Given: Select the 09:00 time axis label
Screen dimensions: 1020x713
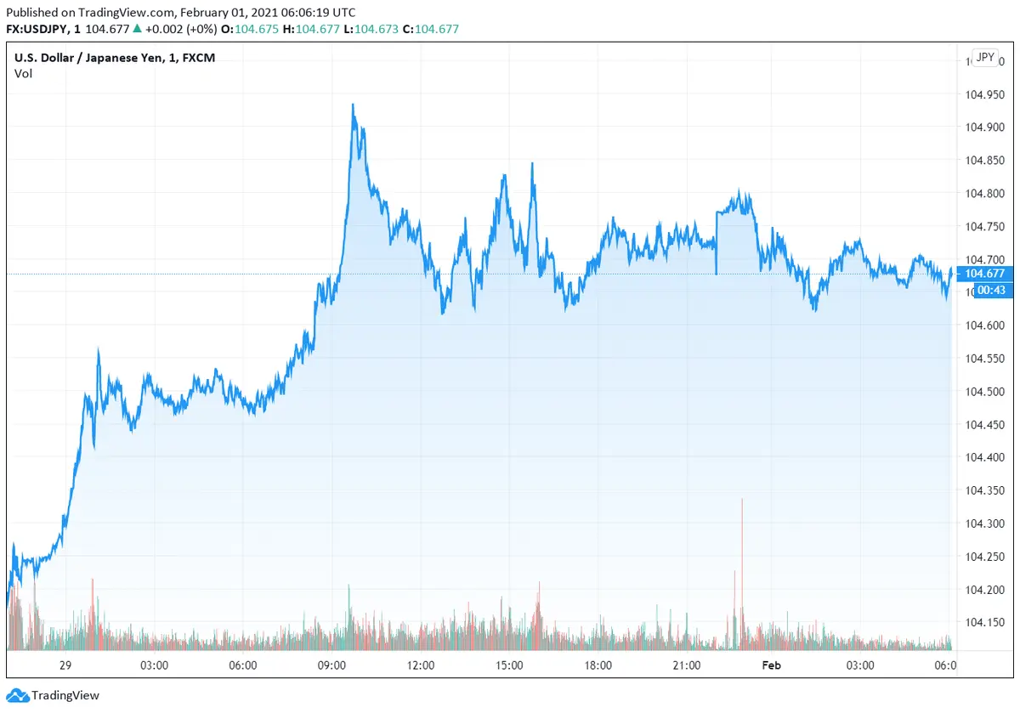Looking at the screenshot, I should [x=331, y=665].
